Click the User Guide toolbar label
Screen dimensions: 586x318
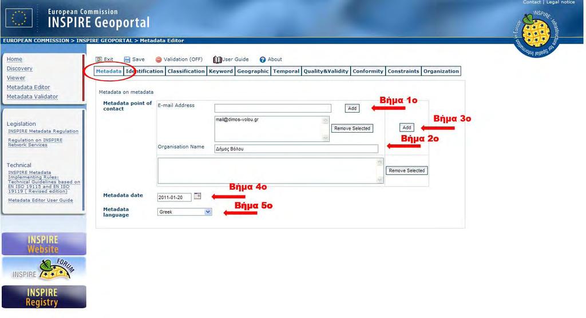tap(235, 59)
